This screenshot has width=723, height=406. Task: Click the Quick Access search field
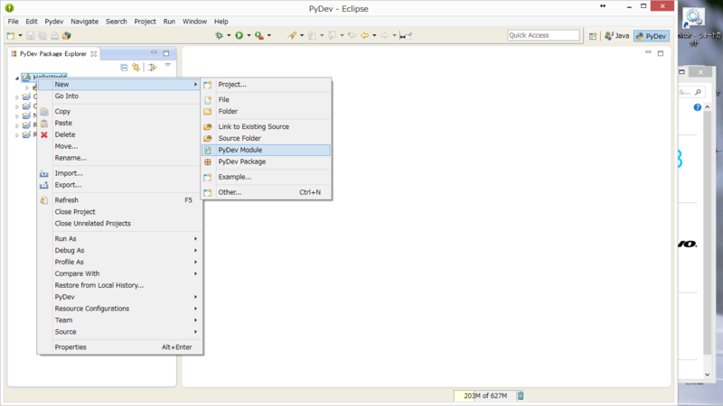coord(543,35)
